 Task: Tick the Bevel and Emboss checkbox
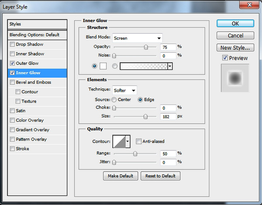(x=12, y=82)
